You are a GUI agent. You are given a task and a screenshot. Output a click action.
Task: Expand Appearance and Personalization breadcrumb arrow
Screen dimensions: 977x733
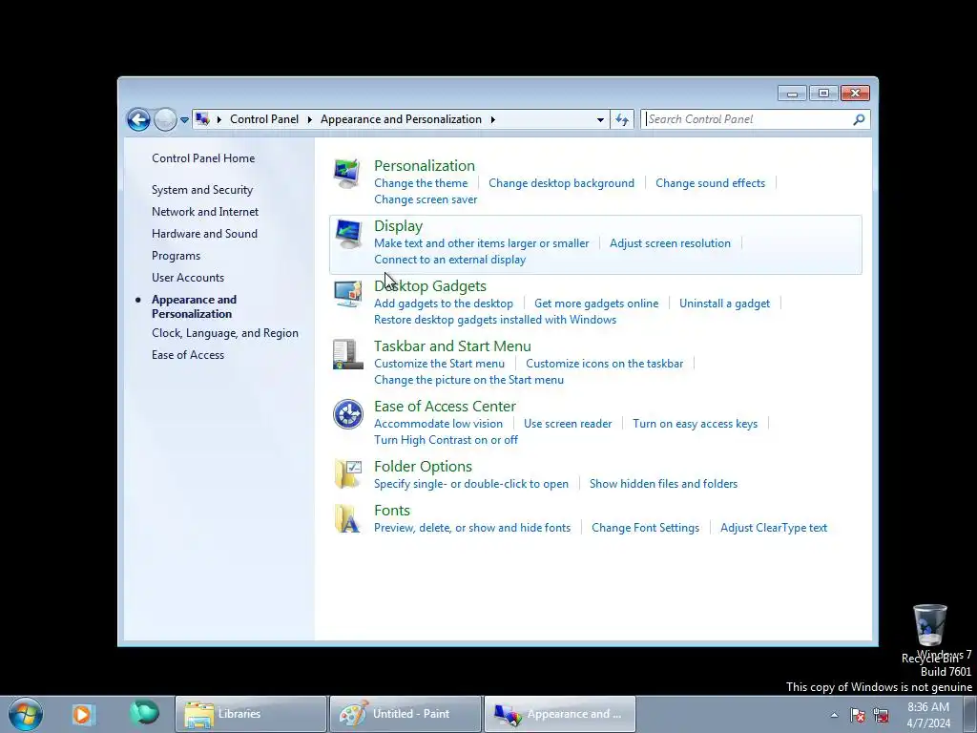coord(492,119)
